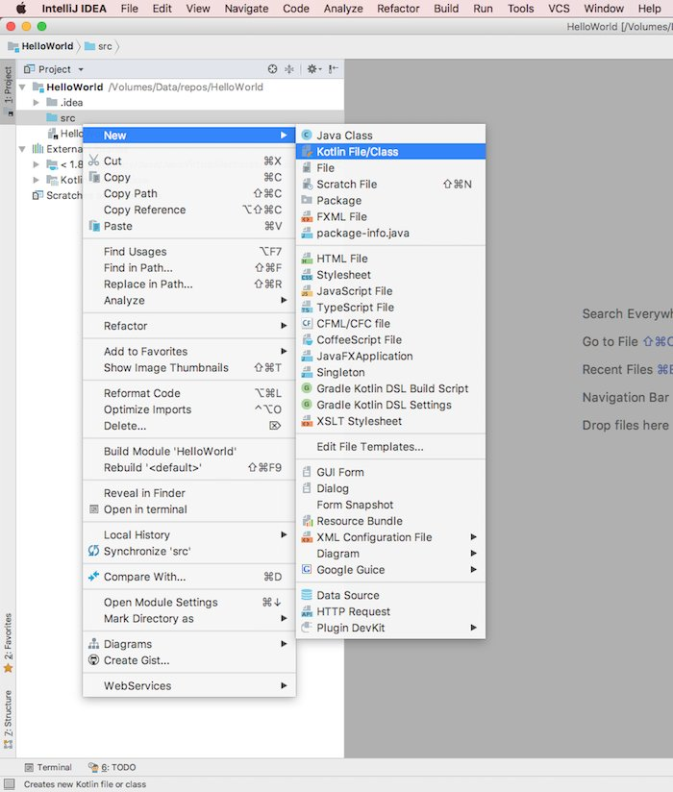Click the Gradle Kotlin DSL Settings icon
Image resolution: width=673 pixels, height=792 pixels.
click(306, 404)
